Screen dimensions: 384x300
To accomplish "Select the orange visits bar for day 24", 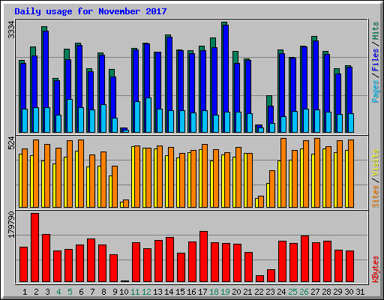I will [283, 172].
